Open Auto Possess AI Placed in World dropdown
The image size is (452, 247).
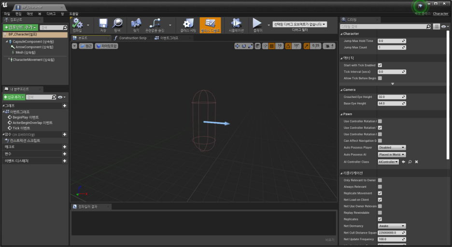coord(392,154)
